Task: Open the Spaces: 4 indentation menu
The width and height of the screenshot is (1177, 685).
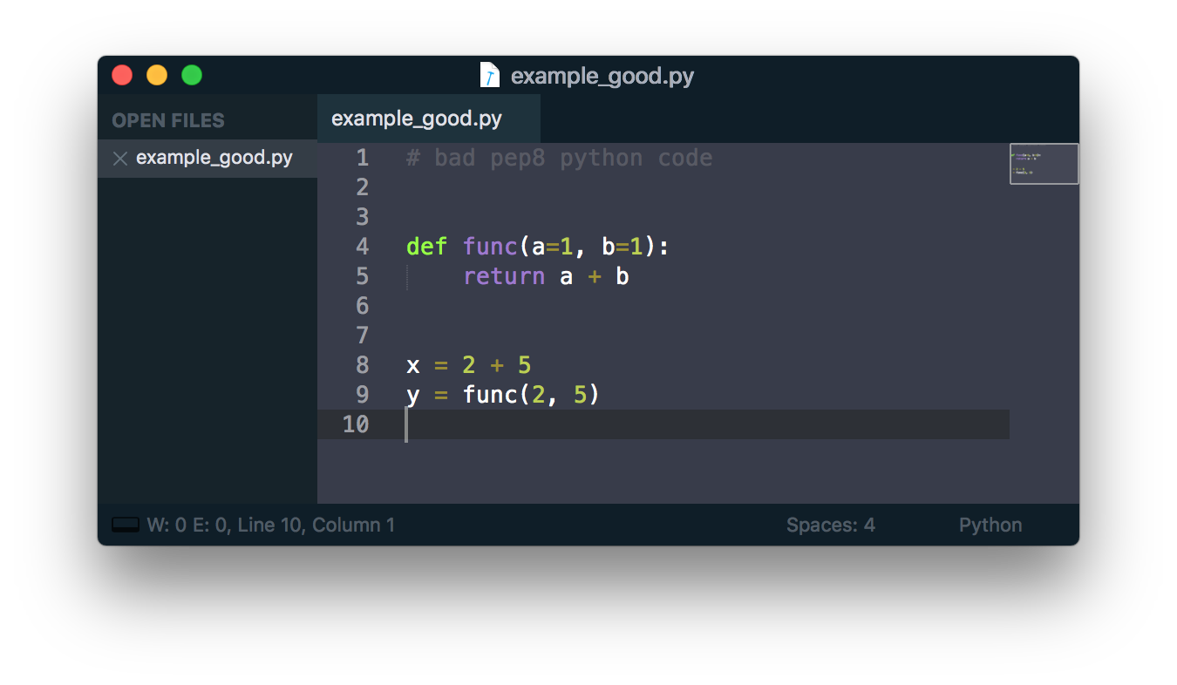Action: pyautogui.click(x=830, y=525)
